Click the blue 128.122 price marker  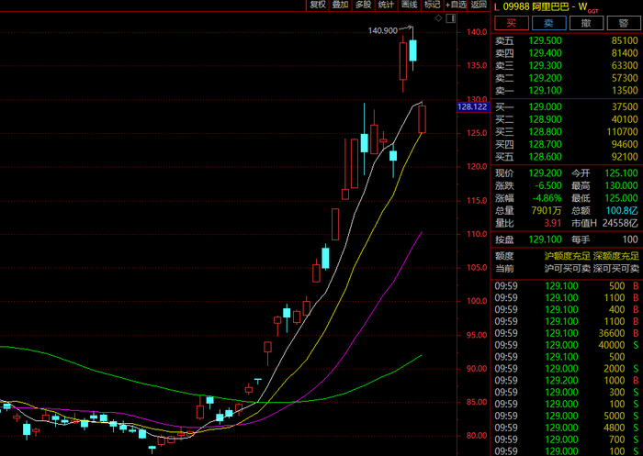coord(473,107)
